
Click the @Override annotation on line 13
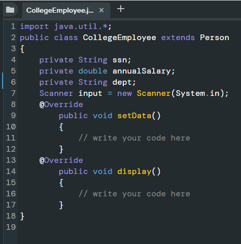tap(61, 160)
